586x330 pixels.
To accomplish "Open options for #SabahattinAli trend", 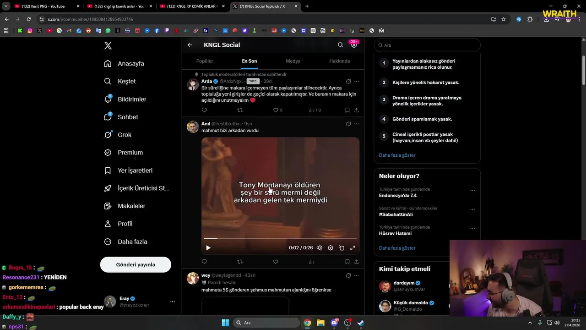I will pos(472,209).
